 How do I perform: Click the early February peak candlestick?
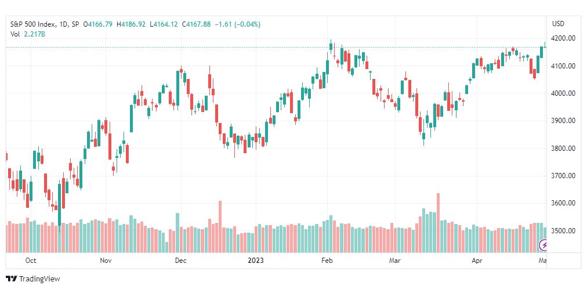point(331,46)
